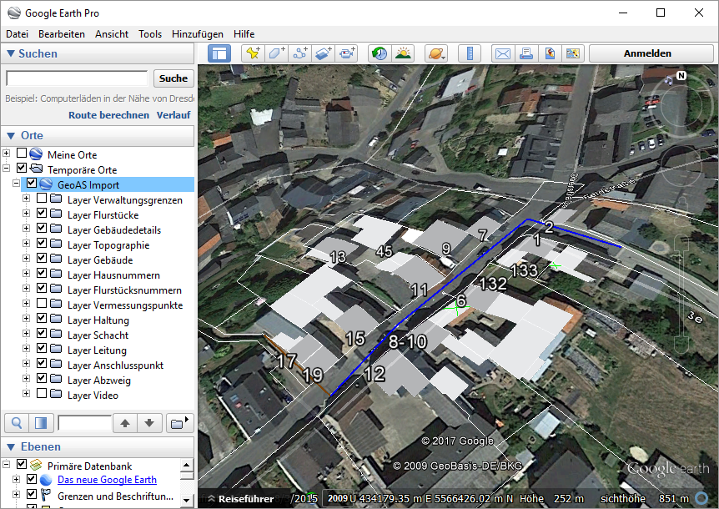Uncheck the GeoAS Import checkbox
The width and height of the screenshot is (719, 509).
pos(31,183)
